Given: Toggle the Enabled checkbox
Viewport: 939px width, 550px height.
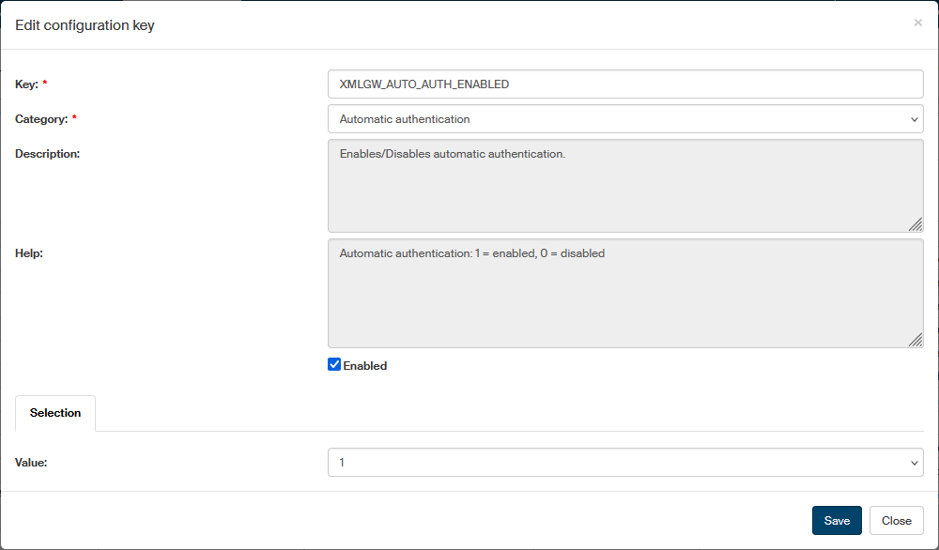Looking at the screenshot, I should (x=334, y=365).
